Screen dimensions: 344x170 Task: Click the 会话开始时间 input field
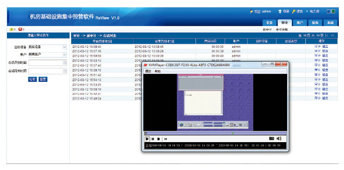(47, 63)
